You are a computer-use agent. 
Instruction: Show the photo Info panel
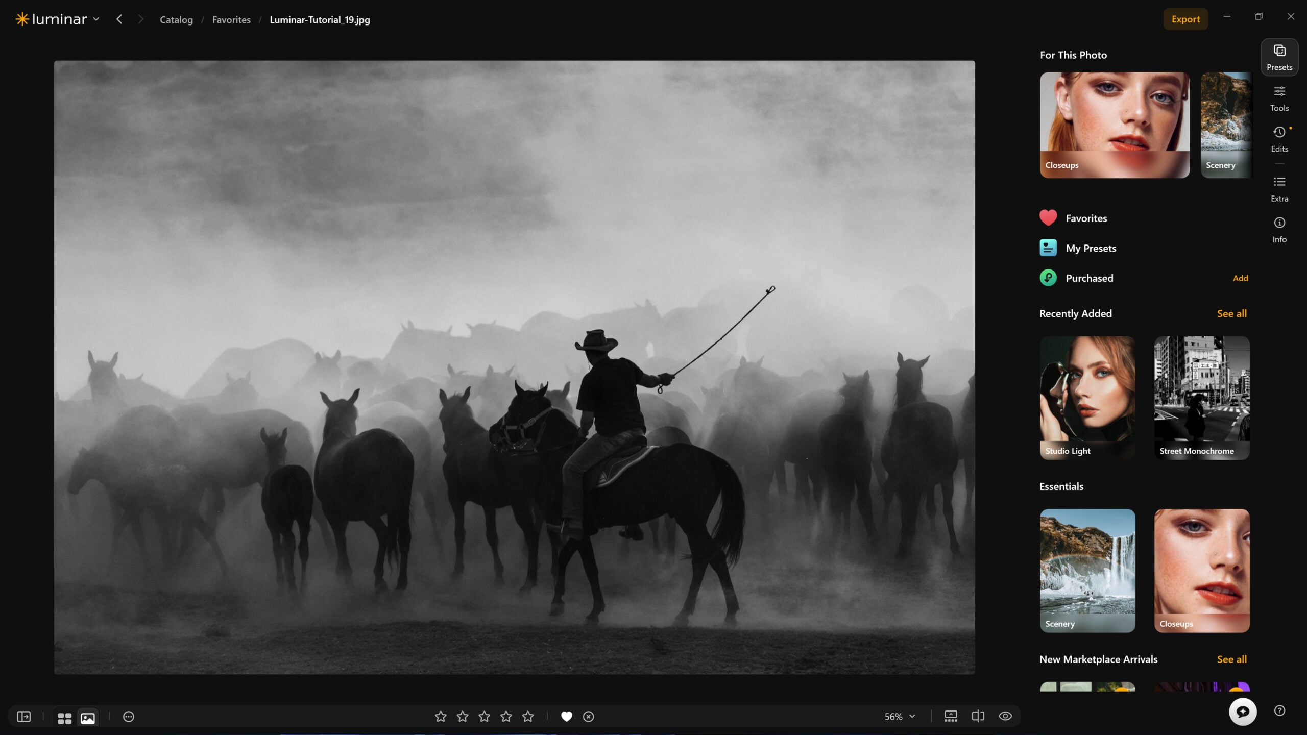[x=1279, y=230]
